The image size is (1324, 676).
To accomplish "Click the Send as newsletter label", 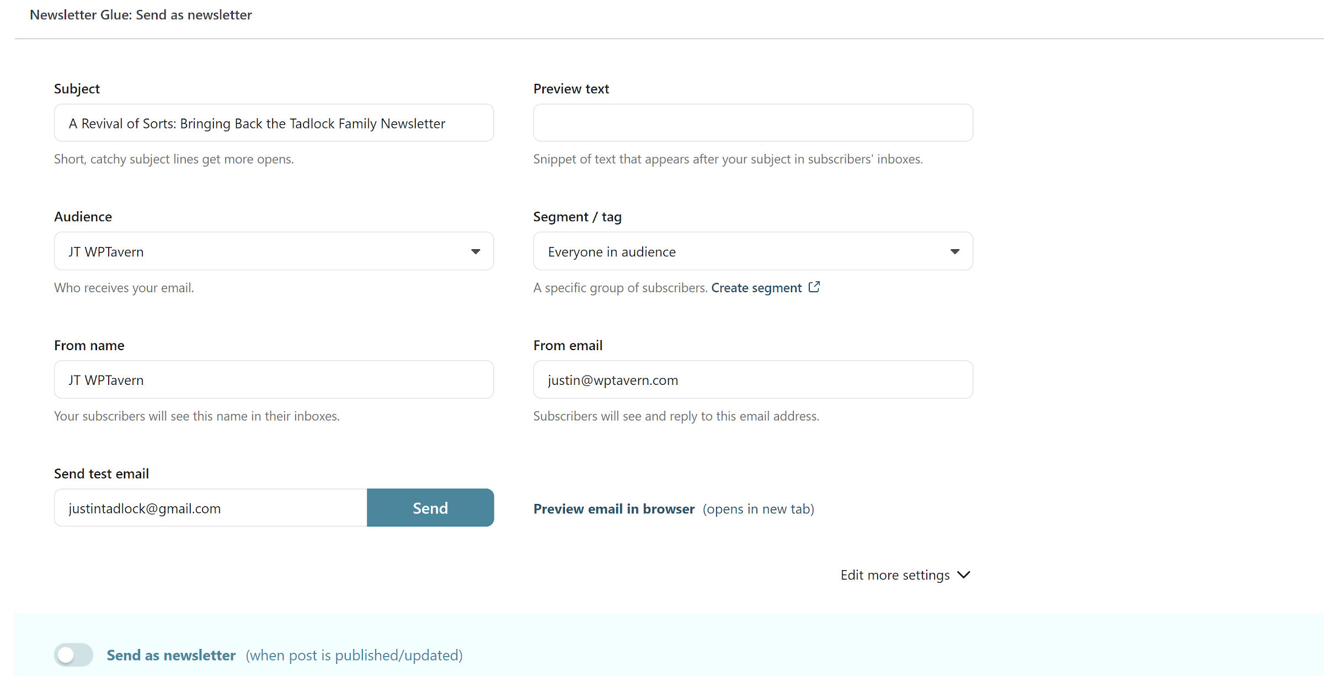I will [172, 654].
